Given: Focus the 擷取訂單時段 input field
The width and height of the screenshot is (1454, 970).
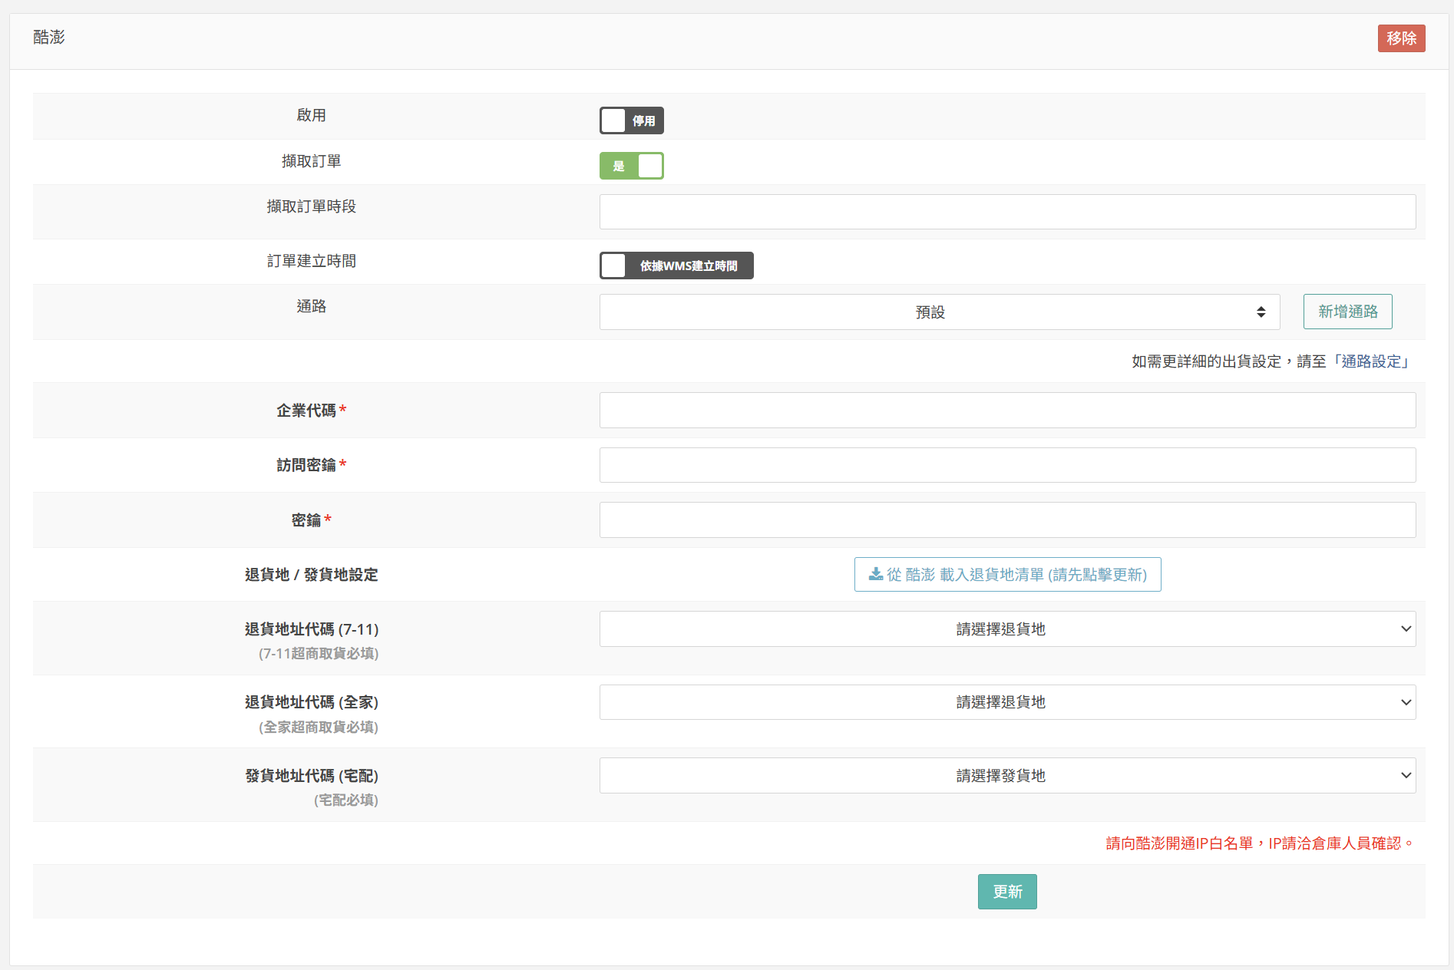Looking at the screenshot, I should coord(1006,212).
